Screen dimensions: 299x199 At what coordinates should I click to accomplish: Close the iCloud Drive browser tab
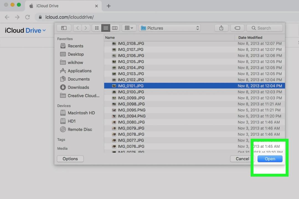[x=97, y=6]
